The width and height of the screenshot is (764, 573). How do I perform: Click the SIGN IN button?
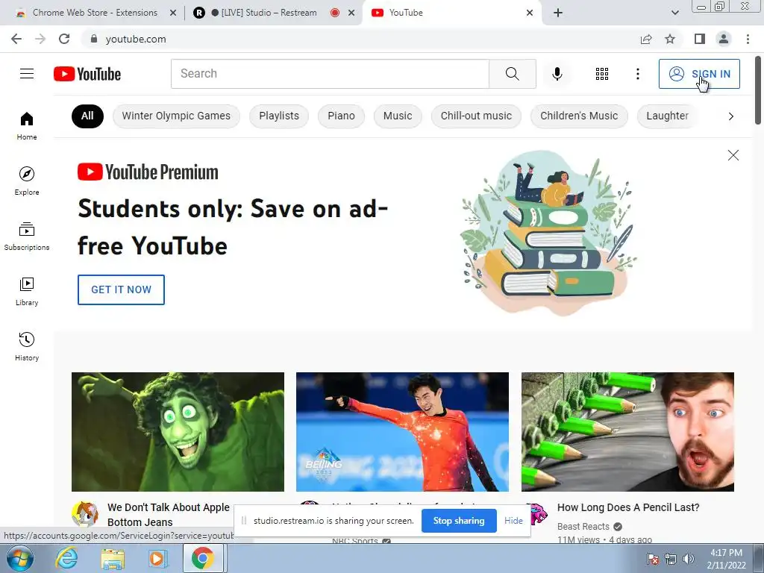pos(699,74)
